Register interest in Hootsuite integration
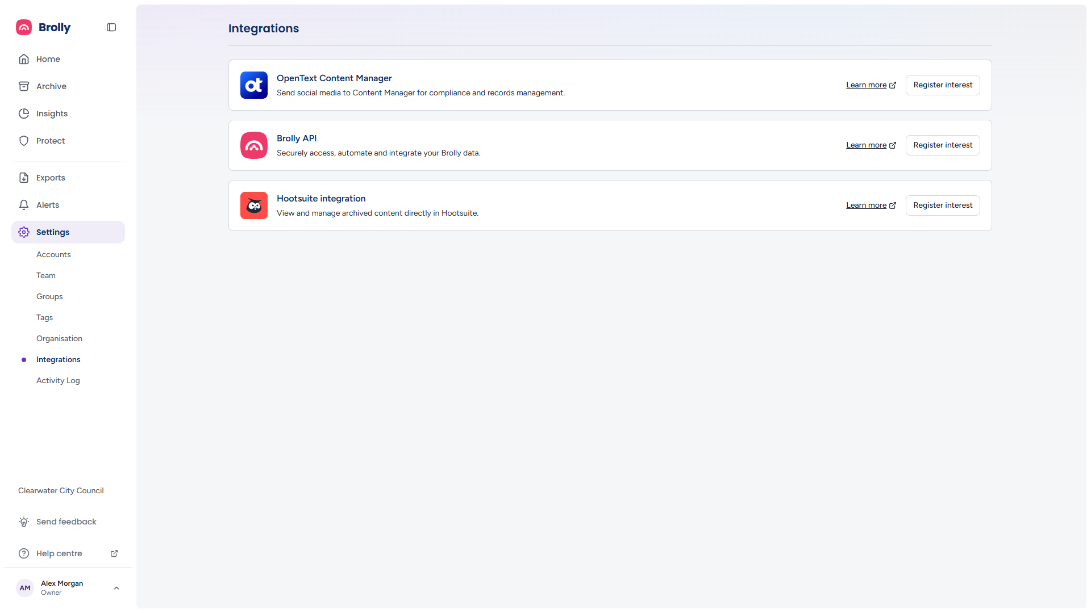Image resolution: width=1091 pixels, height=613 pixels. click(x=943, y=205)
